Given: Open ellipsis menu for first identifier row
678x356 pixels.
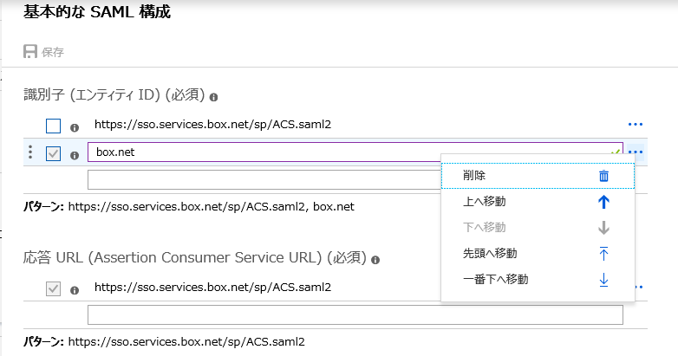Looking at the screenshot, I should 636,126.
